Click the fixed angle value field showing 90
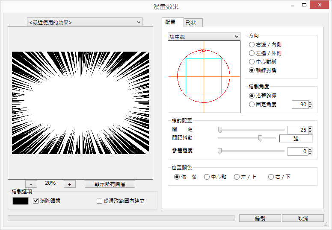Screen dimensions: 332x230 pos(300,105)
